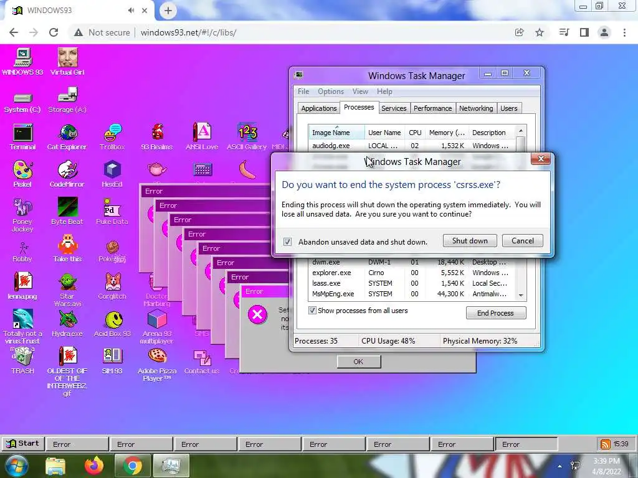Open the 93 Realms icon
This screenshot has width=638, height=478.
pos(157,137)
